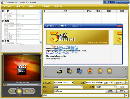Click the 打开... button
Viewport: 130px width, 99px height.
tap(122, 91)
